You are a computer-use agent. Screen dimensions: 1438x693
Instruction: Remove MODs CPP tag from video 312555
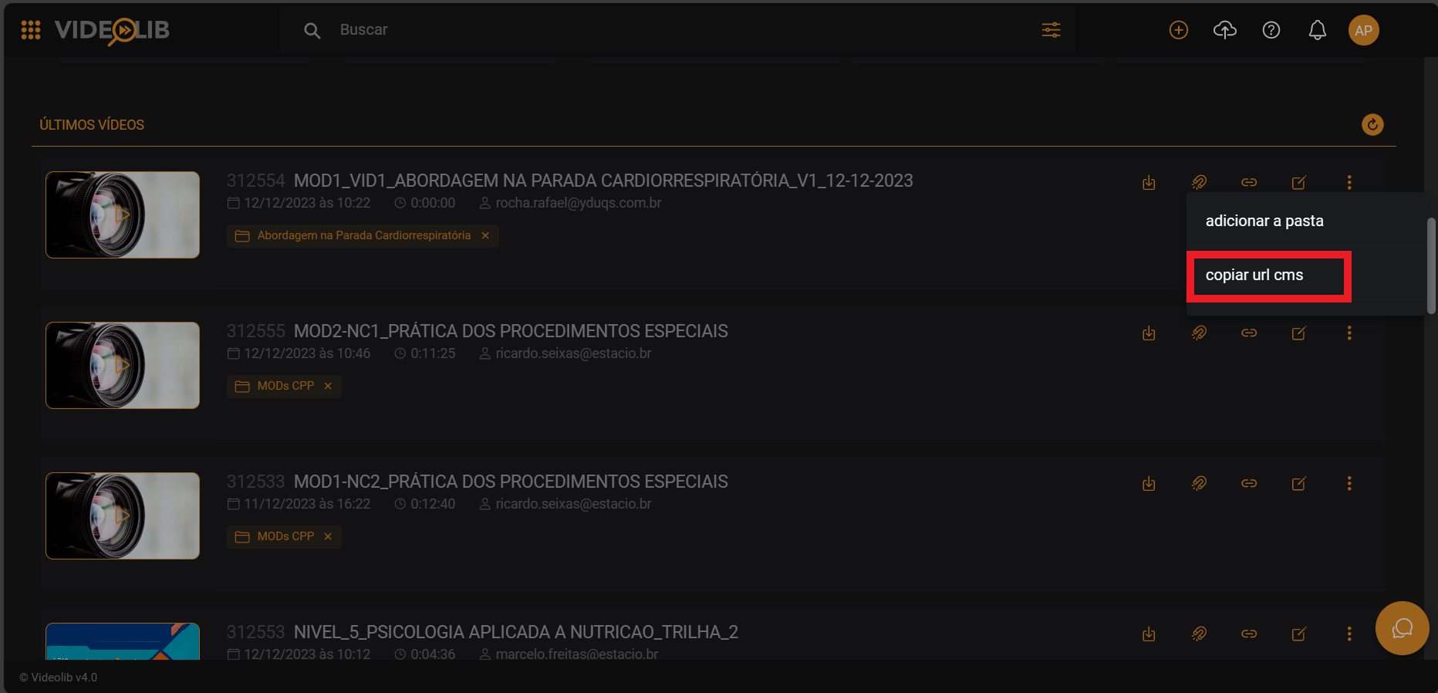328,386
